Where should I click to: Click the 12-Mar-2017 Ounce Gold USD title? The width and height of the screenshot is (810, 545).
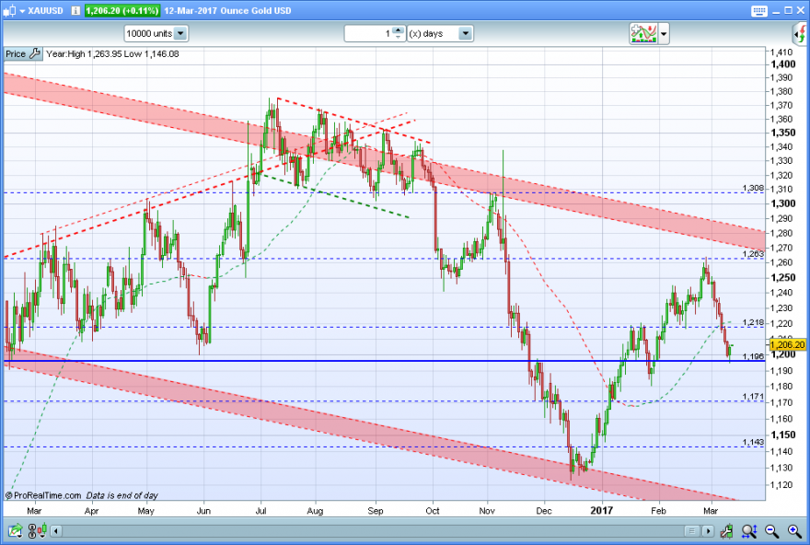pyautogui.click(x=228, y=11)
